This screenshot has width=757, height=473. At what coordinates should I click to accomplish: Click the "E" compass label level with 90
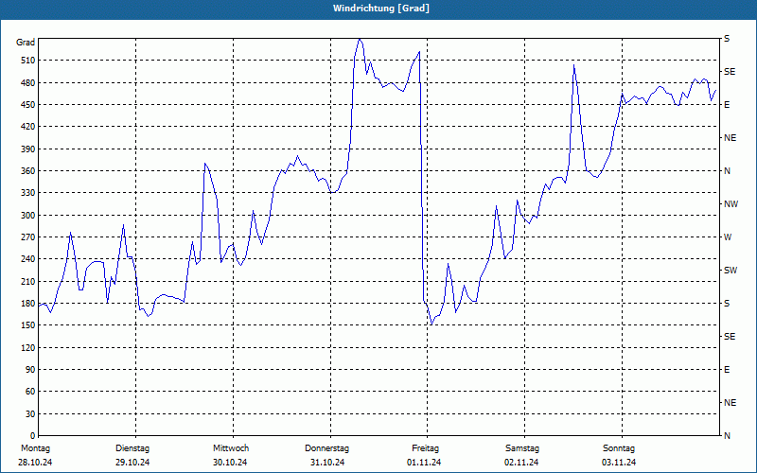[727, 370]
